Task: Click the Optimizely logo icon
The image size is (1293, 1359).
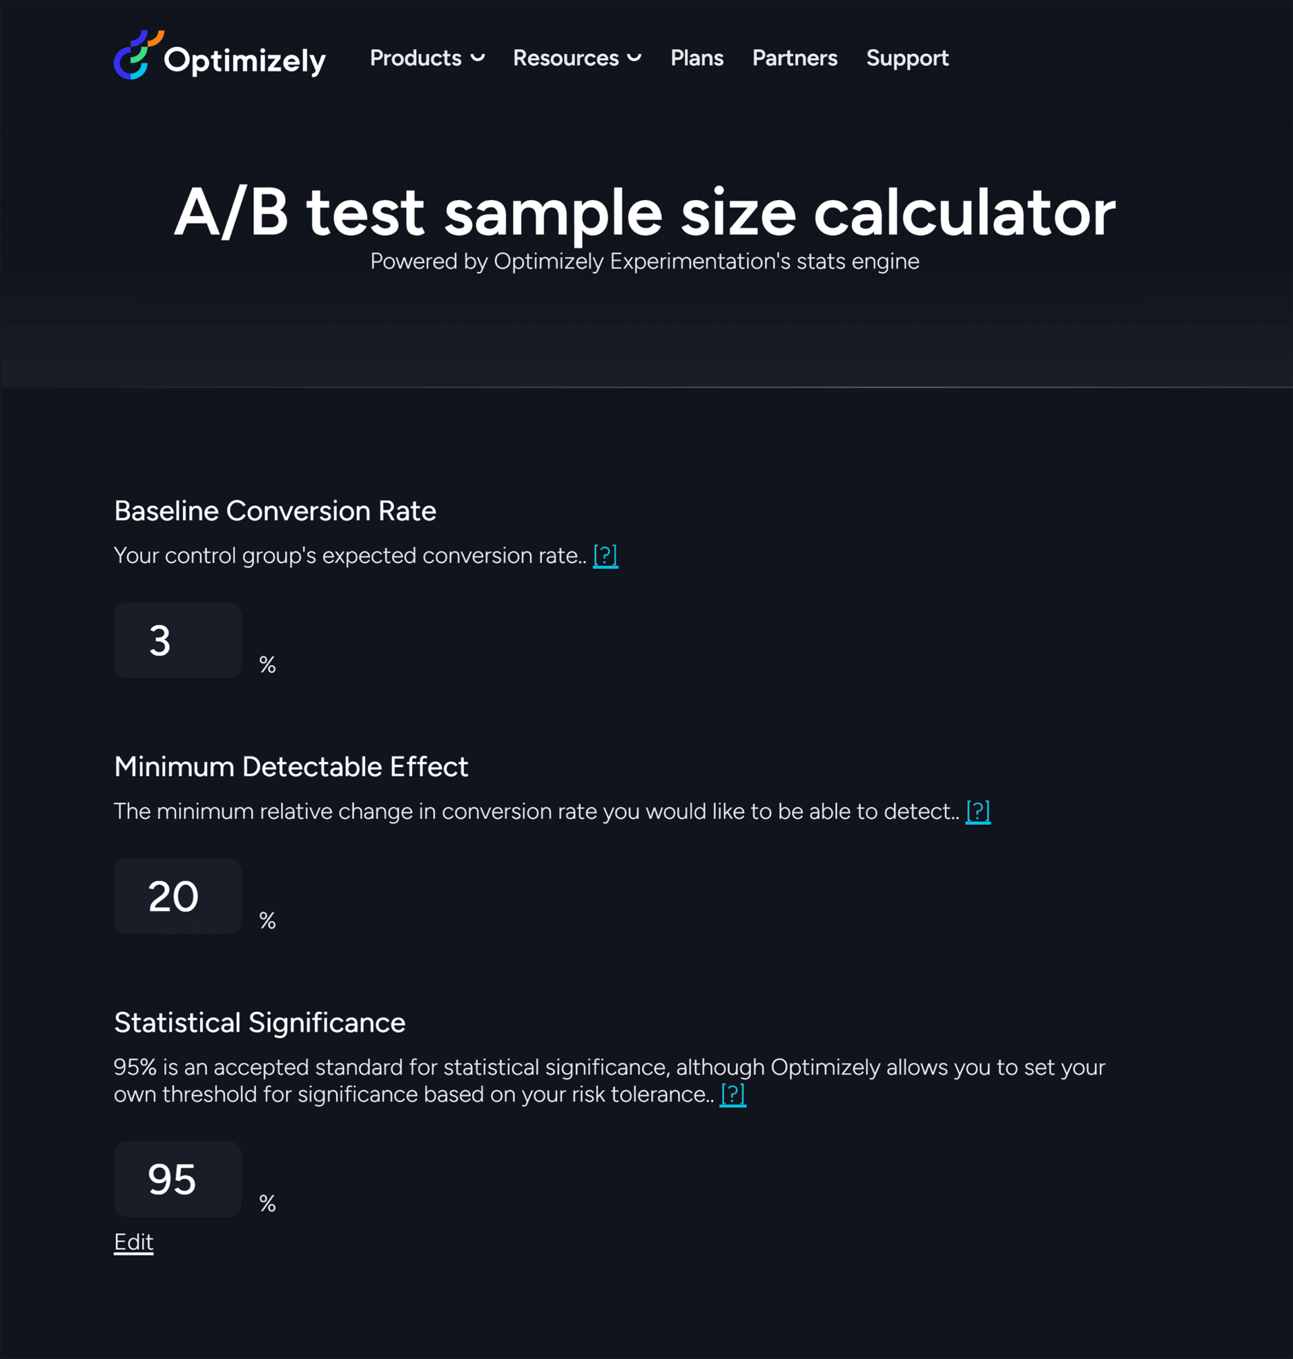Action: 137,55
